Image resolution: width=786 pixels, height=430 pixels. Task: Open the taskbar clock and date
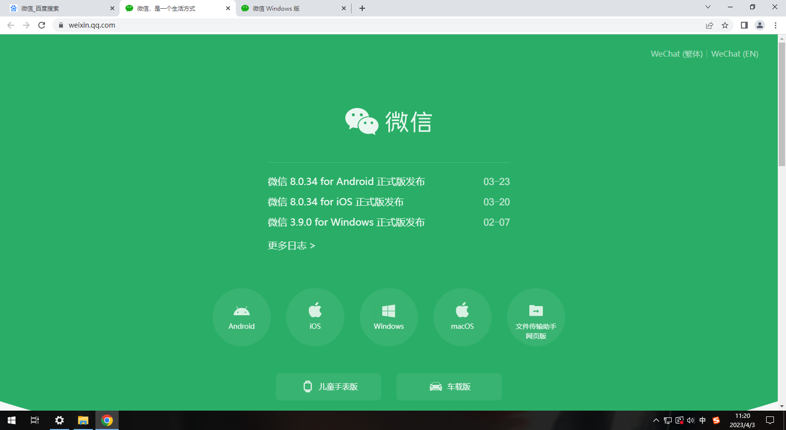click(742, 420)
